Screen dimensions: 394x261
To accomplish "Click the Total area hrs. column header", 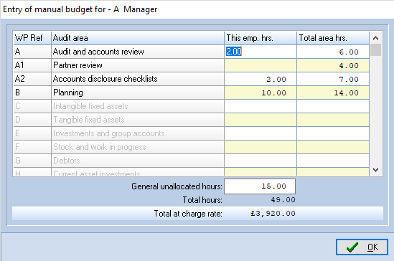I will [x=333, y=38].
